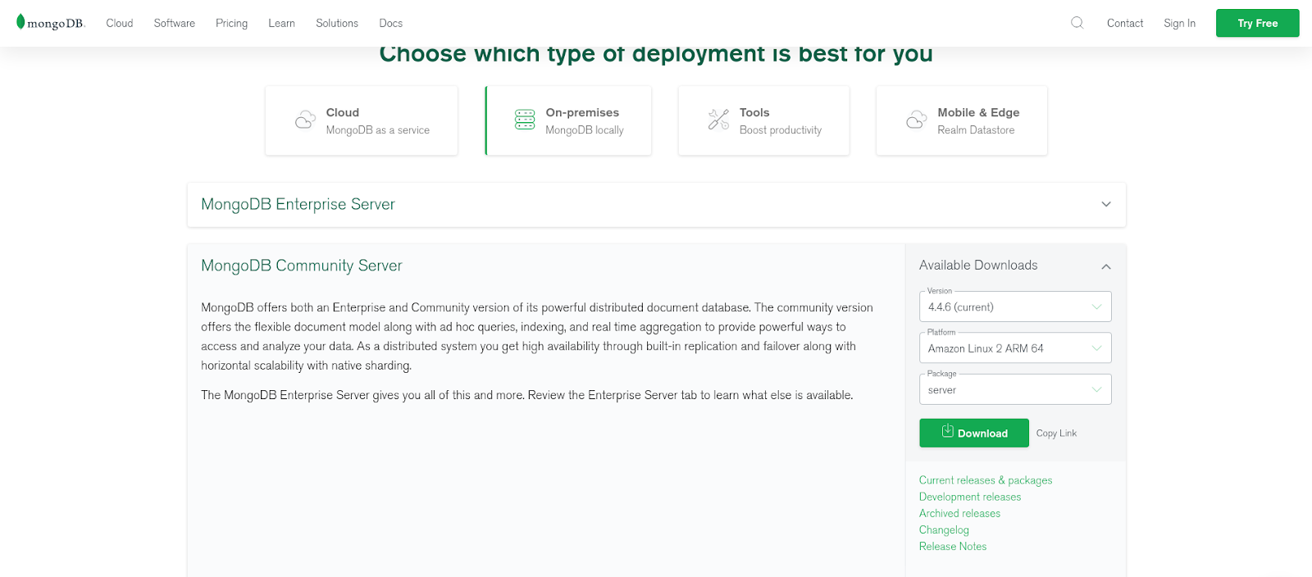Click the Cloud deployment cloud icon

point(305,120)
